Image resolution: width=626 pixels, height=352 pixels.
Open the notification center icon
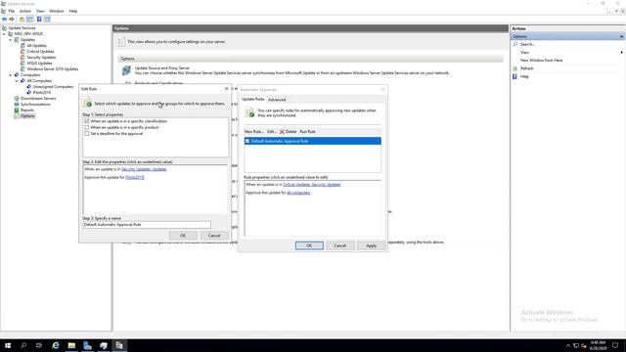[615, 345]
